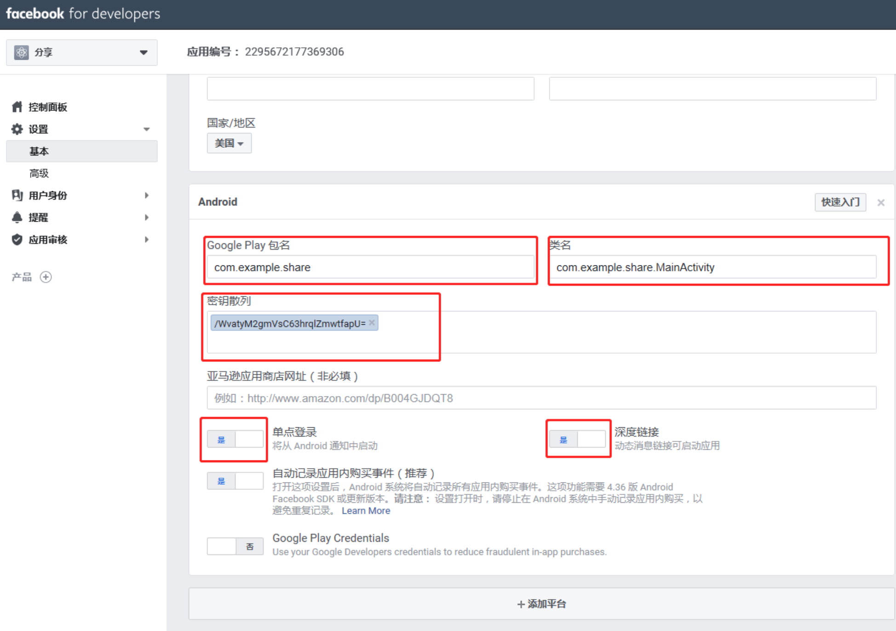
Task: Open the Learn More link
Action: [x=366, y=511]
